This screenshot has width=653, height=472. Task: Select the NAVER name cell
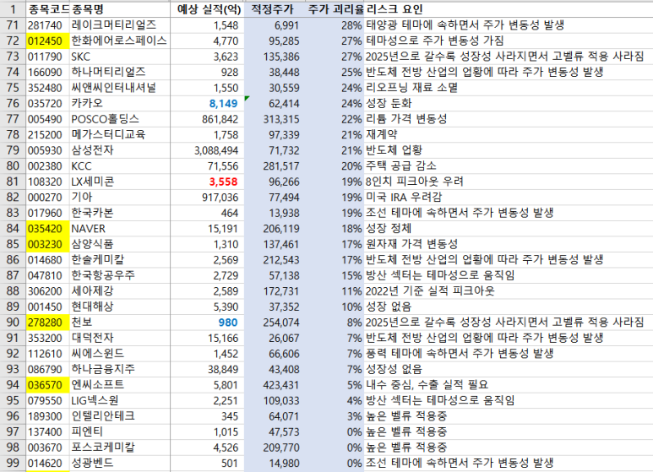120,229
